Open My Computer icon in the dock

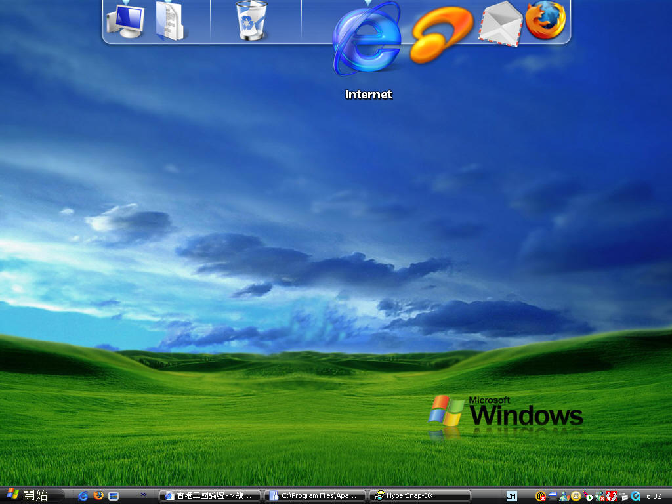click(x=125, y=20)
